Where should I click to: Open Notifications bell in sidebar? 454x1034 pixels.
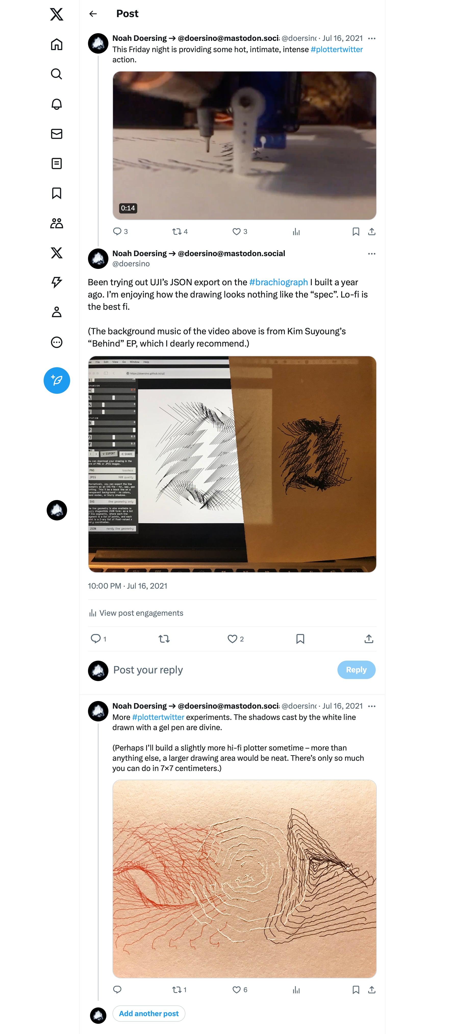[57, 104]
